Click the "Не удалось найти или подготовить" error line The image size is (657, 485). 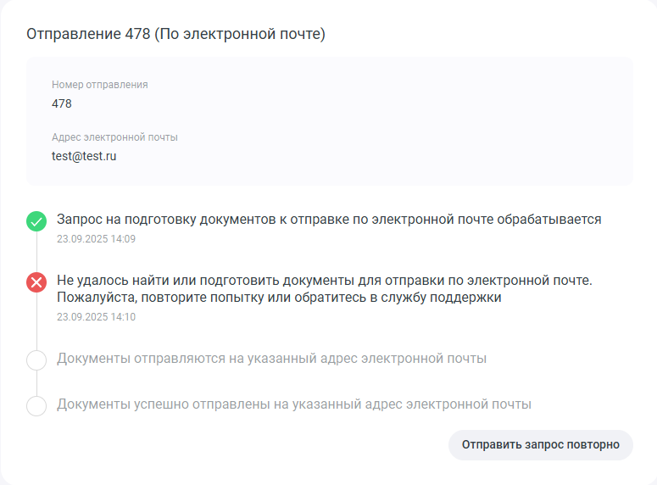click(324, 280)
